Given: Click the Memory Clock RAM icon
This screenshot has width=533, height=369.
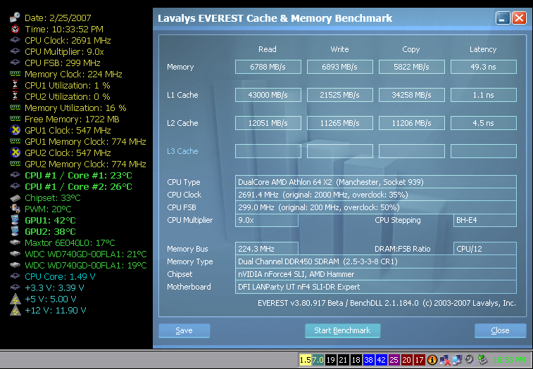Looking at the screenshot, I should (x=15, y=74).
